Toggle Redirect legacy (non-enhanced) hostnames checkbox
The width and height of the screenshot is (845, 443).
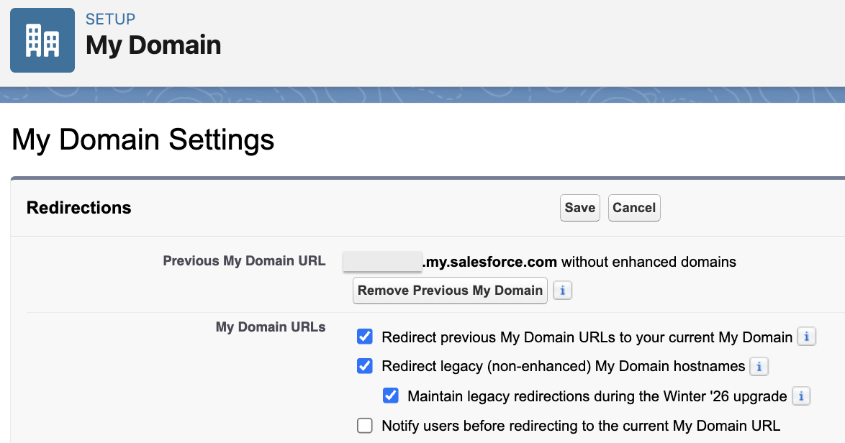(365, 367)
